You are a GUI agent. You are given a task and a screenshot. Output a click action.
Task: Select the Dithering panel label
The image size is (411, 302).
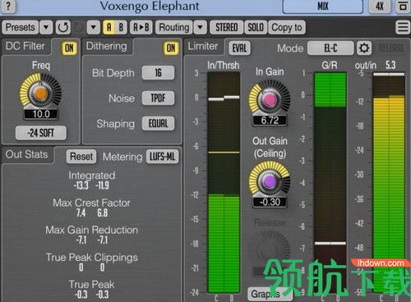pos(106,46)
